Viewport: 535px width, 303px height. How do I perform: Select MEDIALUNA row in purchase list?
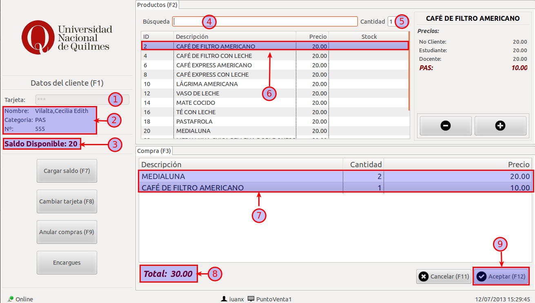(x=241, y=177)
